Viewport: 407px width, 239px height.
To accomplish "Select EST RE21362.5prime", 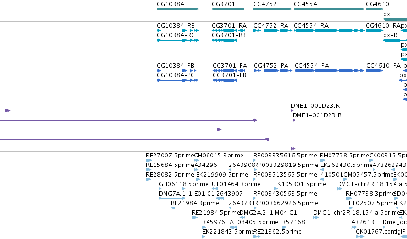I will [277, 232].
